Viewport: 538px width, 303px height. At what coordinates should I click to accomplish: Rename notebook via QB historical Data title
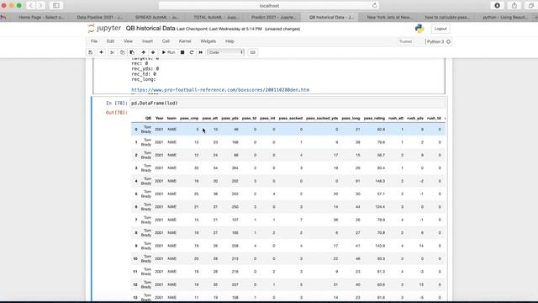point(150,29)
